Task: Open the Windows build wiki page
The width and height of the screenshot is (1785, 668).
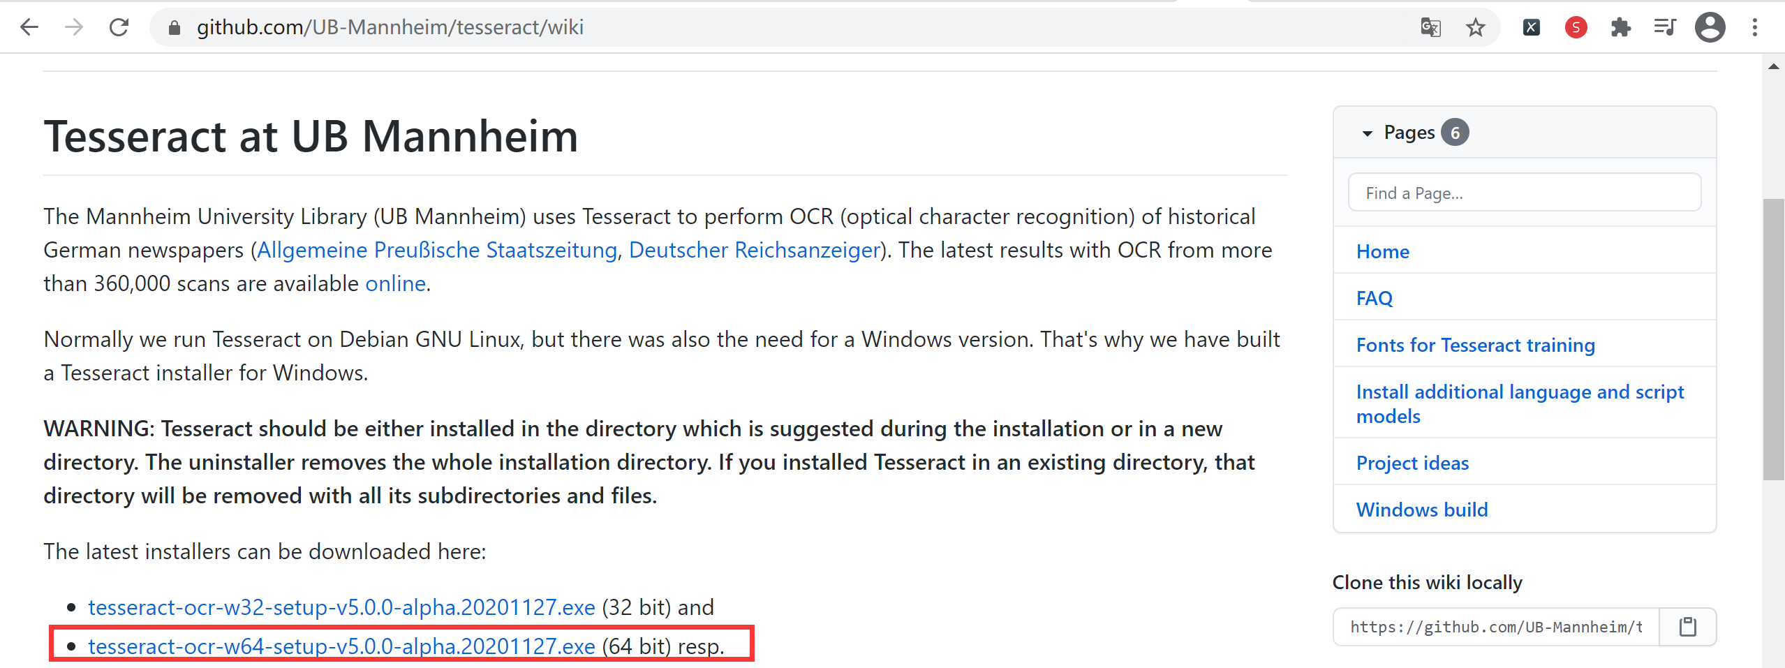Action: (x=1422, y=510)
